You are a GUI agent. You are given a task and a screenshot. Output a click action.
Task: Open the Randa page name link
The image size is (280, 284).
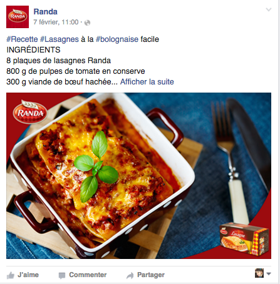click(46, 12)
